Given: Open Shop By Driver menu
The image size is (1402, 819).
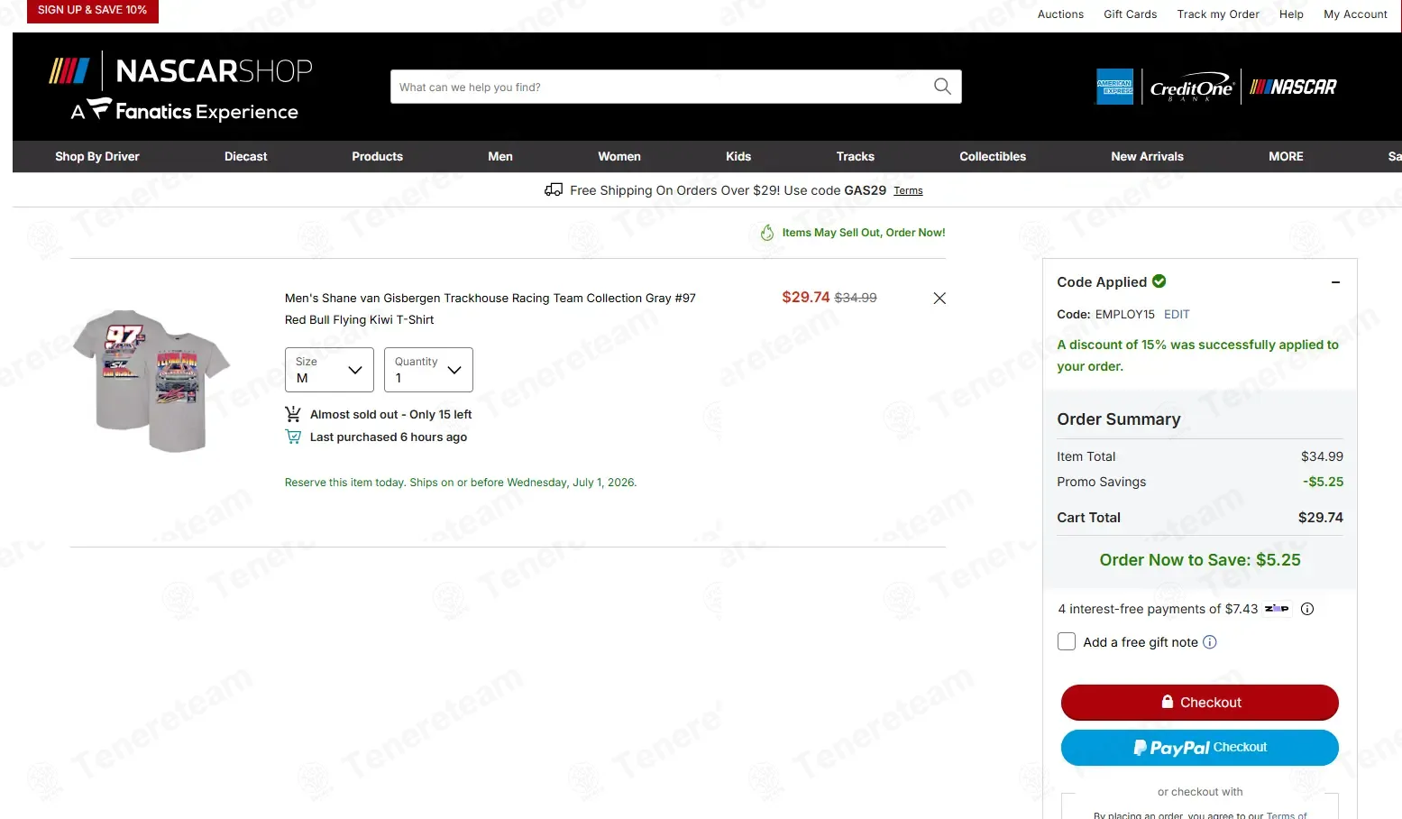Looking at the screenshot, I should (x=97, y=156).
